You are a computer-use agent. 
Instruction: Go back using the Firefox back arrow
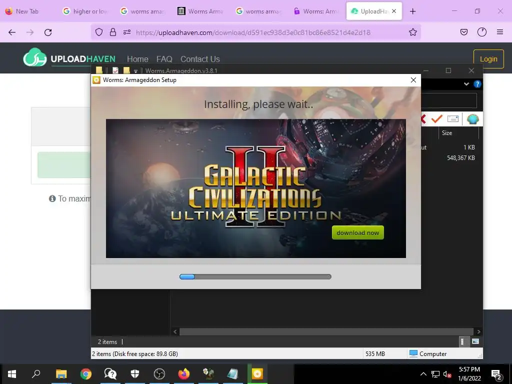[x=12, y=32]
